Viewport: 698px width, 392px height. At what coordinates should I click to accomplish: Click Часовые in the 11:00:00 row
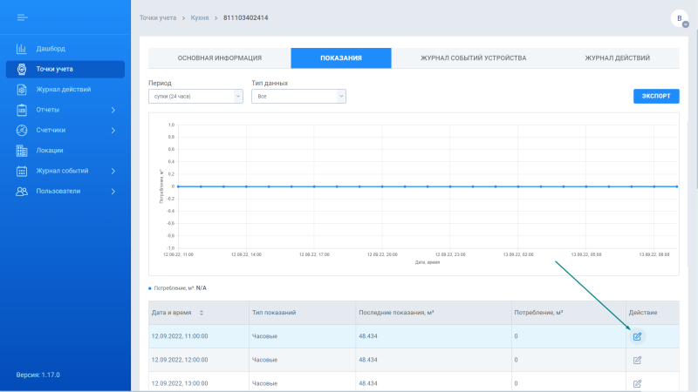tap(264, 336)
